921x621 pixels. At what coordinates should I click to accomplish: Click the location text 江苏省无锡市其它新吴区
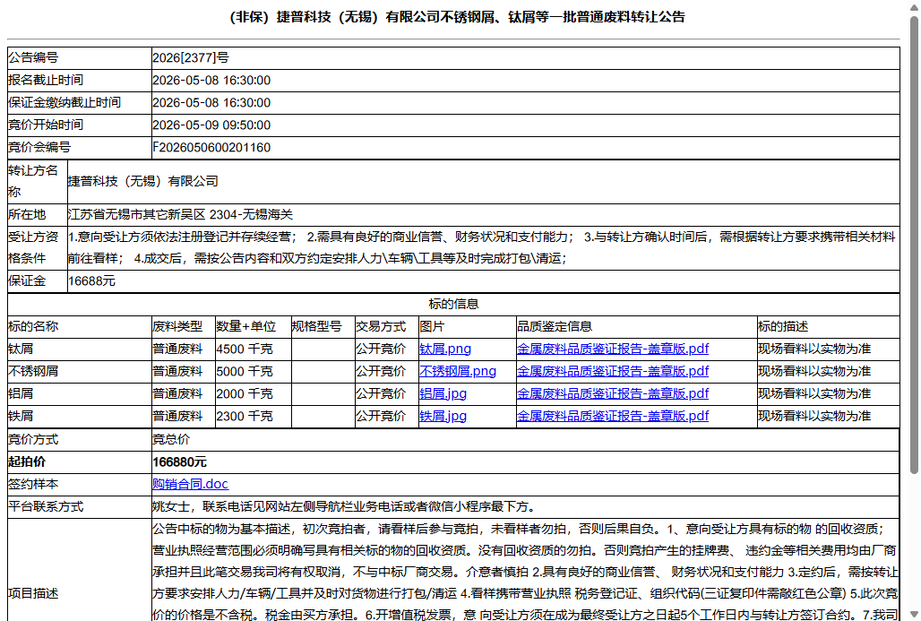point(137,215)
